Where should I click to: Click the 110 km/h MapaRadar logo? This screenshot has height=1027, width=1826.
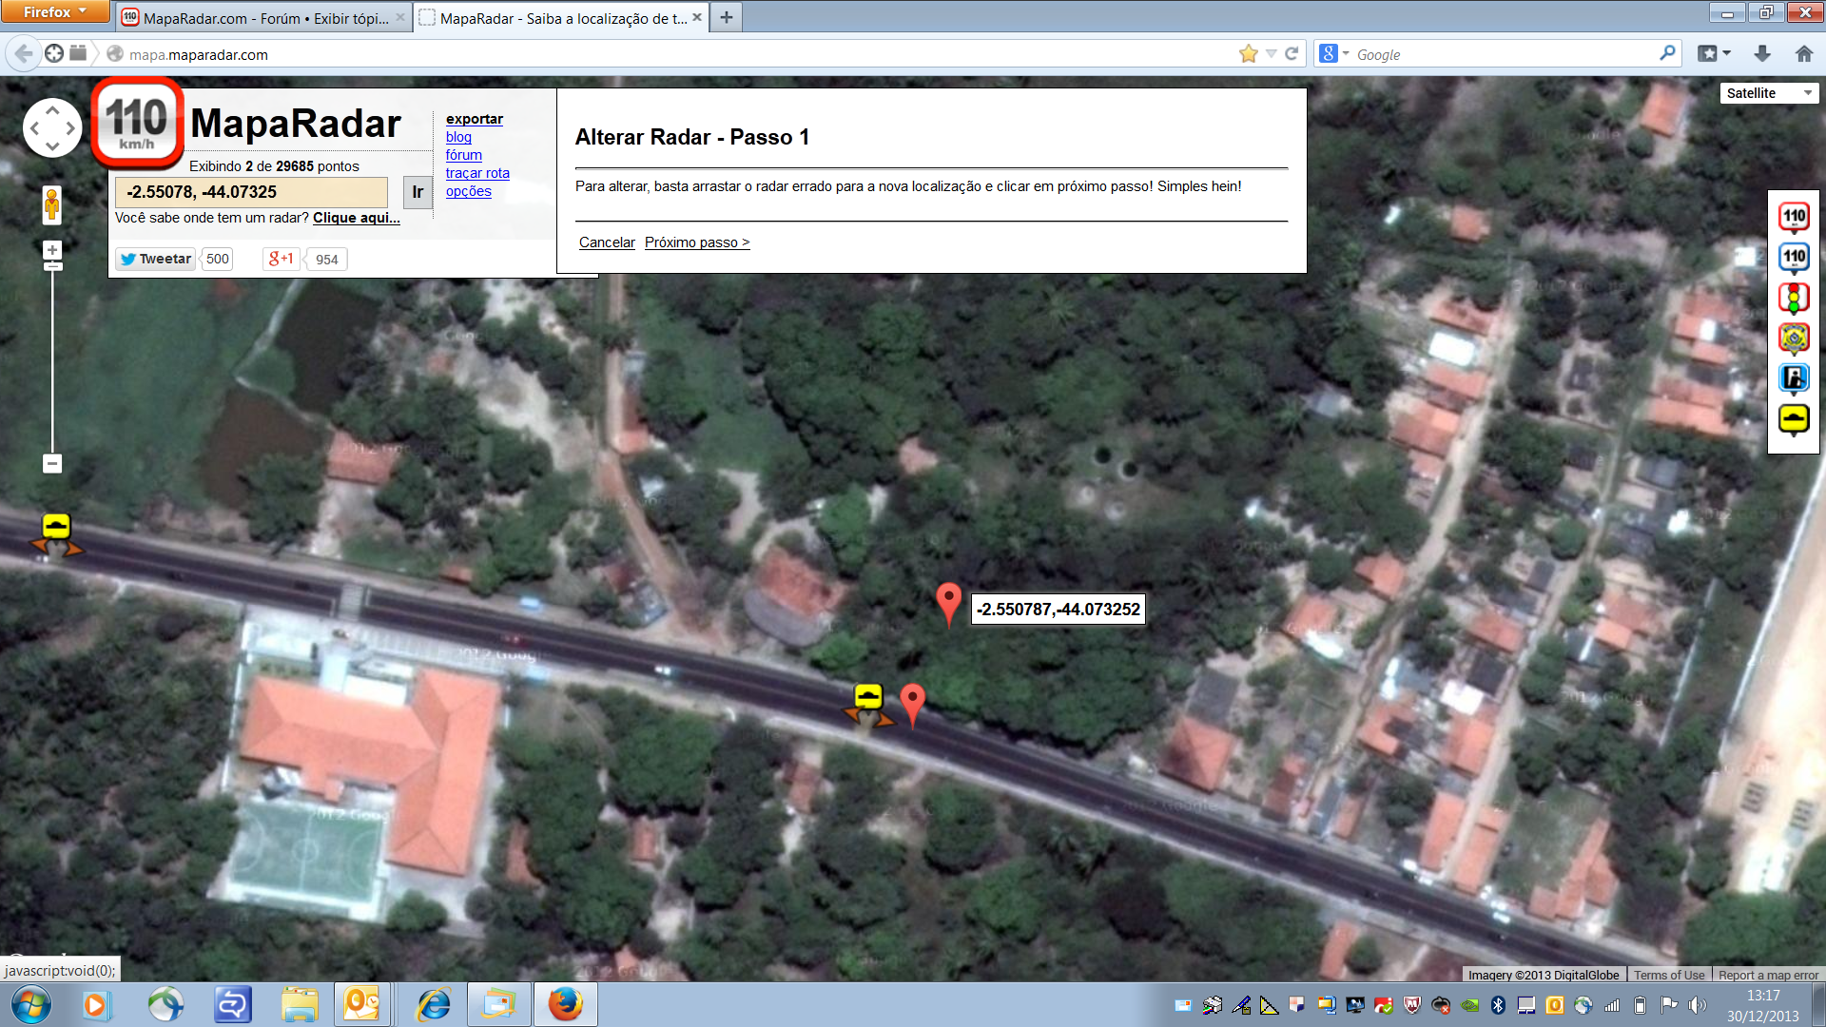coord(137,123)
